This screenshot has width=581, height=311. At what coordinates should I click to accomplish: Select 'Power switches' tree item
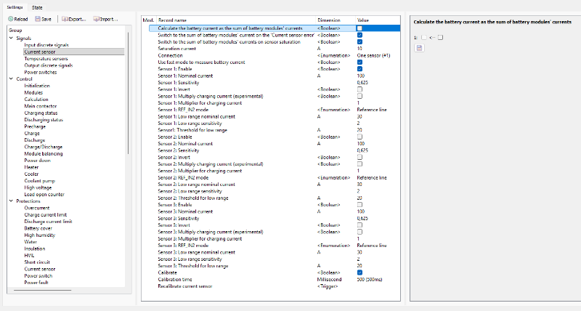(41, 72)
